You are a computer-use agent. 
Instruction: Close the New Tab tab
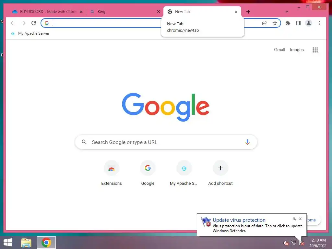(236, 12)
